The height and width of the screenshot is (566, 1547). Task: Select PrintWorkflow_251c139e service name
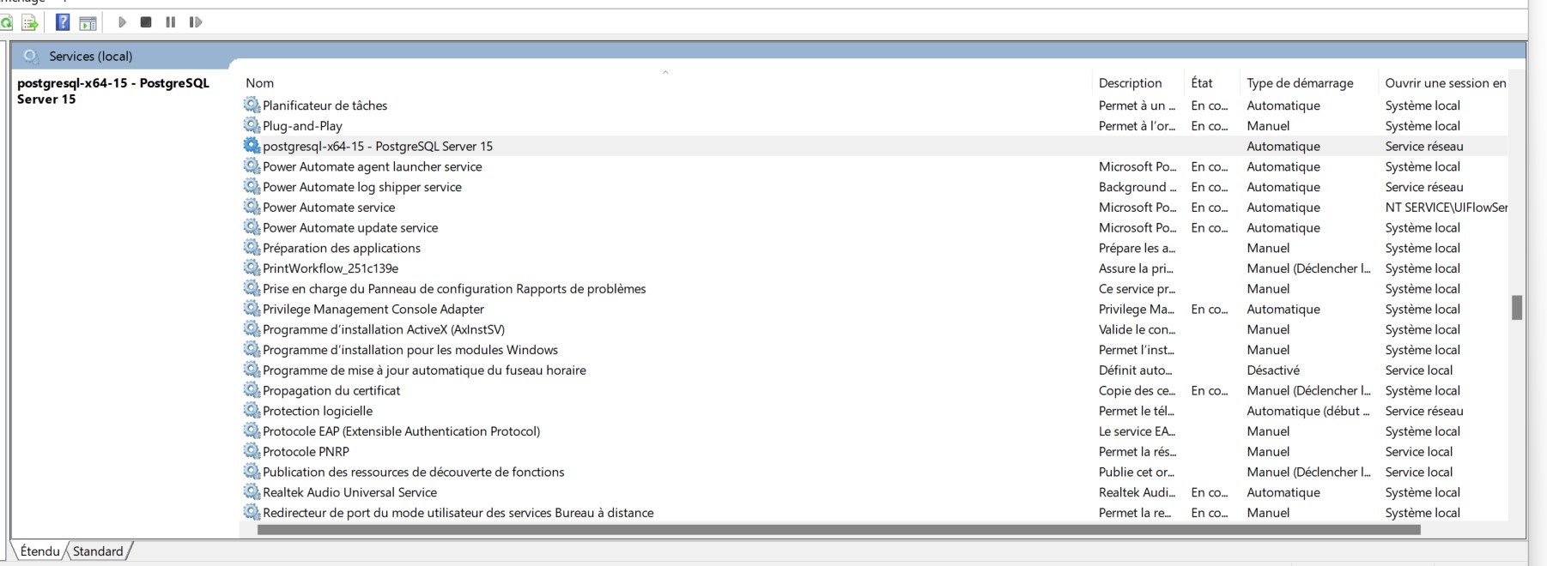pos(331,268)
